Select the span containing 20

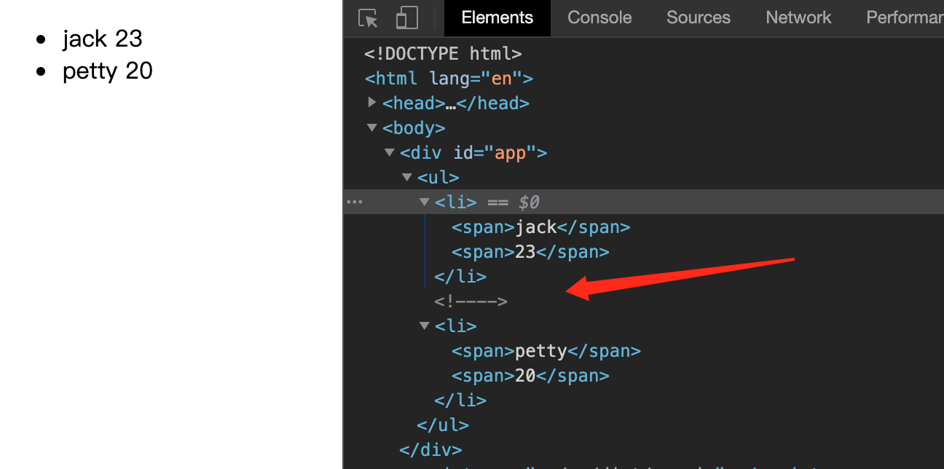coord(530,376)
